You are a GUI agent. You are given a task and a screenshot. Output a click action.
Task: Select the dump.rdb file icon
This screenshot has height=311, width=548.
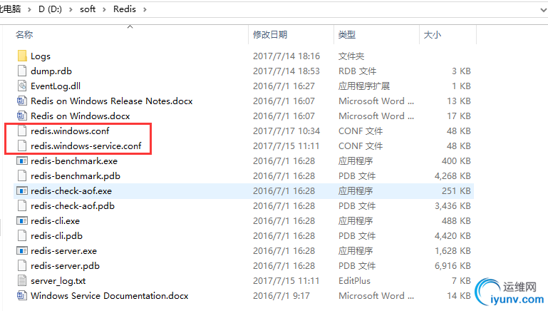click(x=22, y=71)
